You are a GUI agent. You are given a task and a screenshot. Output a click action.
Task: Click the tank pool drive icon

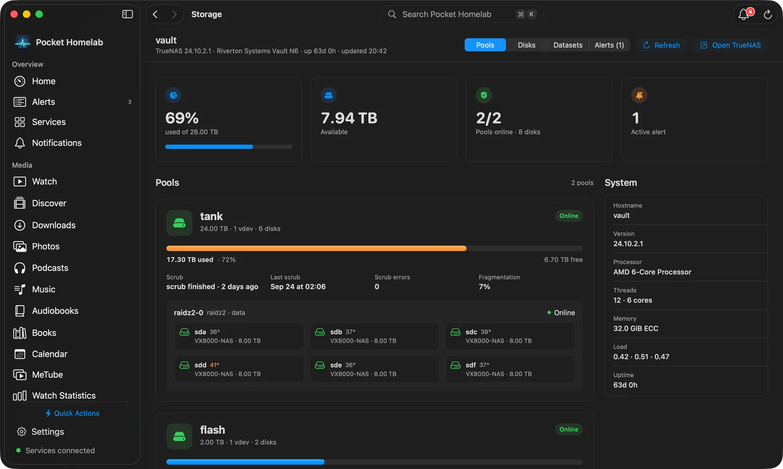point(179,223)
